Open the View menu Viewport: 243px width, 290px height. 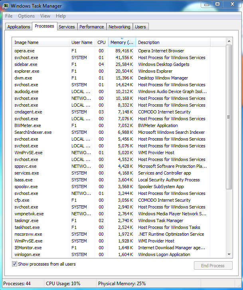tap(45, 16)
